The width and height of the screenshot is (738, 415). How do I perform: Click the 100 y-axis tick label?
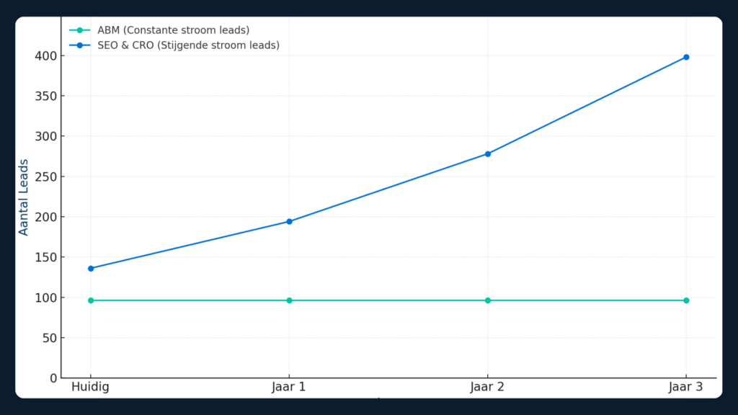(x=46, y=298)
